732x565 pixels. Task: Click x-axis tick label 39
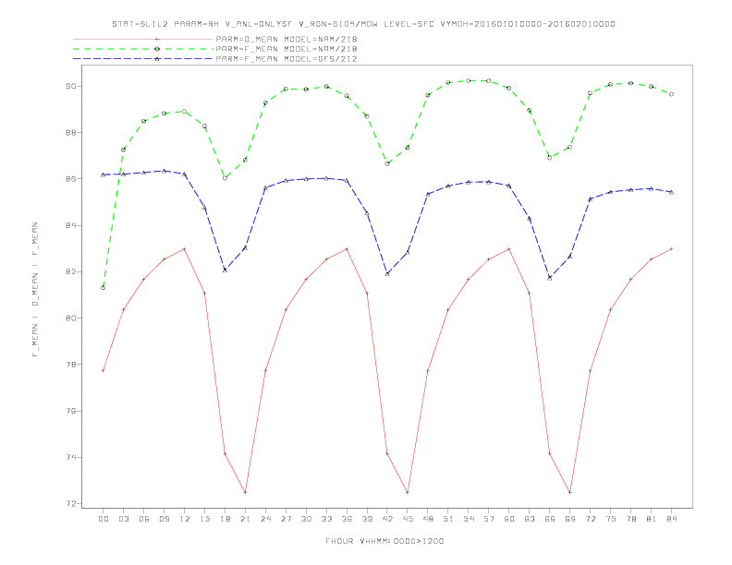367,519
